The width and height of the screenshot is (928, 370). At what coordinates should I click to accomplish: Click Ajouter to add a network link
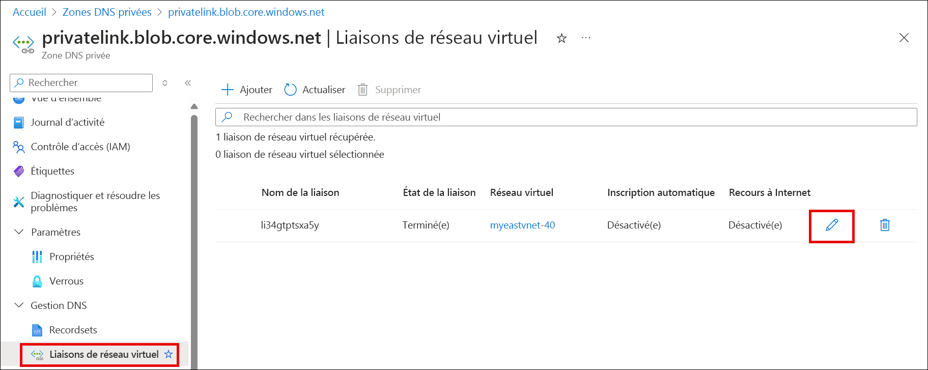(x=246, y=90)
